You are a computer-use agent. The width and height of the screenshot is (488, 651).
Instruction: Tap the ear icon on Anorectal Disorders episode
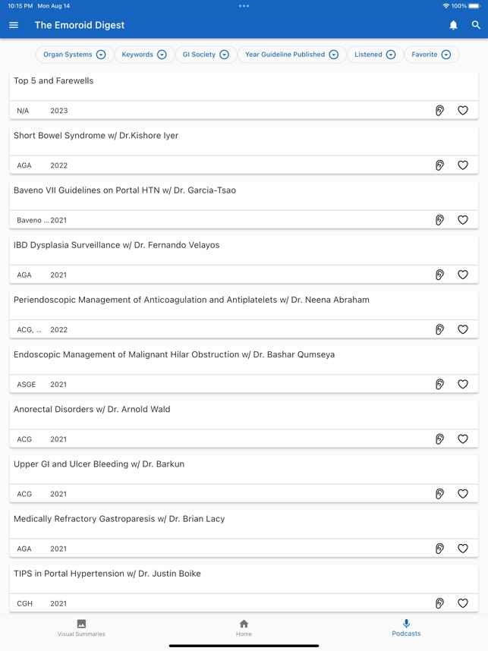[x=439, y=439]
